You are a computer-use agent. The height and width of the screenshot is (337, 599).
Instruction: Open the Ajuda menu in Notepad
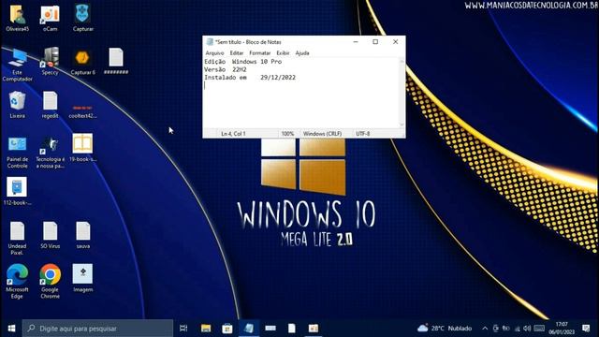pos(302,53)
